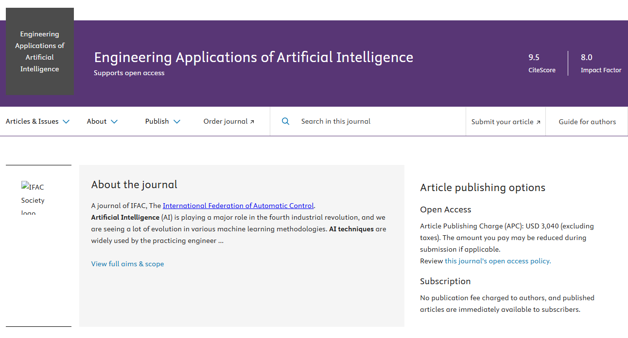The image size is (628, 338).
Task: Click the search magnifier icon
Action: pyautogui.click(x=285, y=121)
